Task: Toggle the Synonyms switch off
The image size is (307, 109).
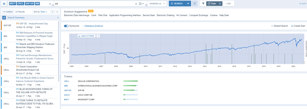Action: [x=66, y=26]
